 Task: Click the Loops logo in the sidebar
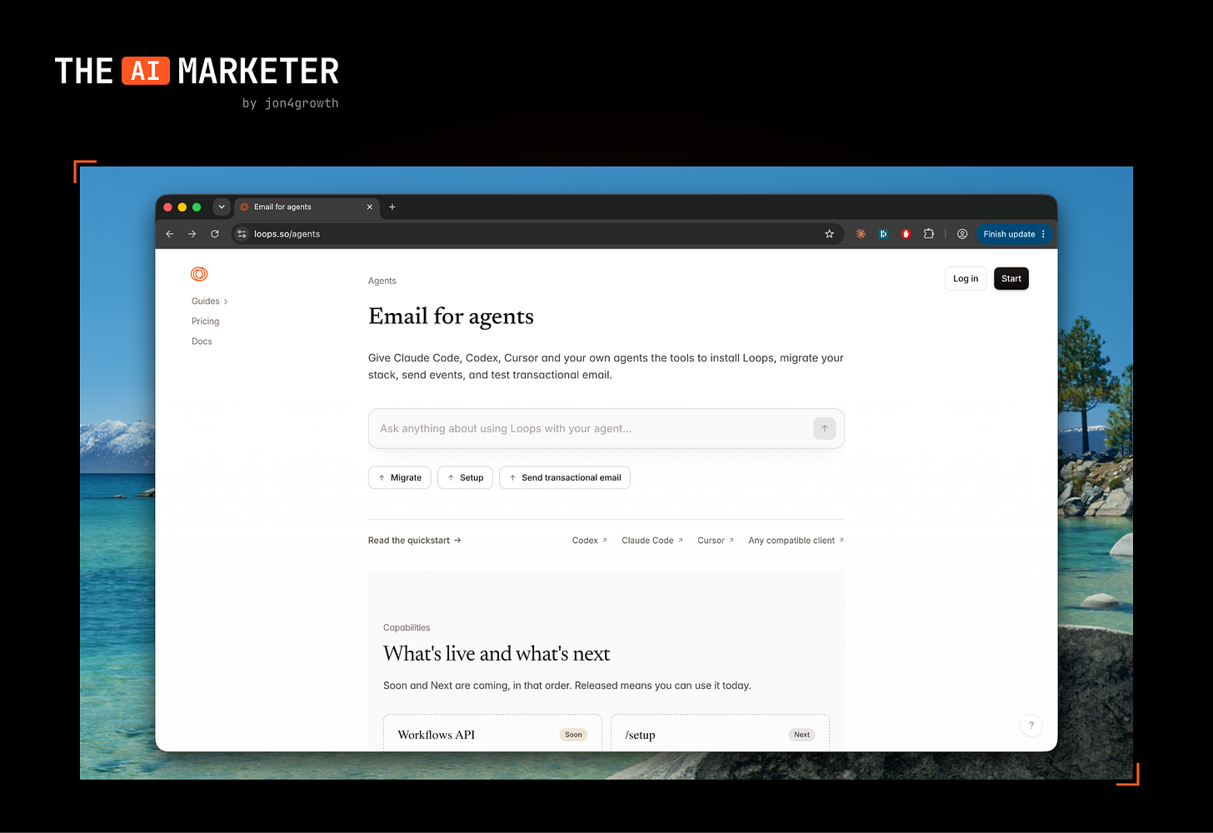click(199, 274)
